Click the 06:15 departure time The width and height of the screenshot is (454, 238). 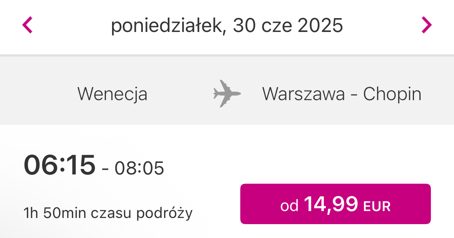pos(60,165)
